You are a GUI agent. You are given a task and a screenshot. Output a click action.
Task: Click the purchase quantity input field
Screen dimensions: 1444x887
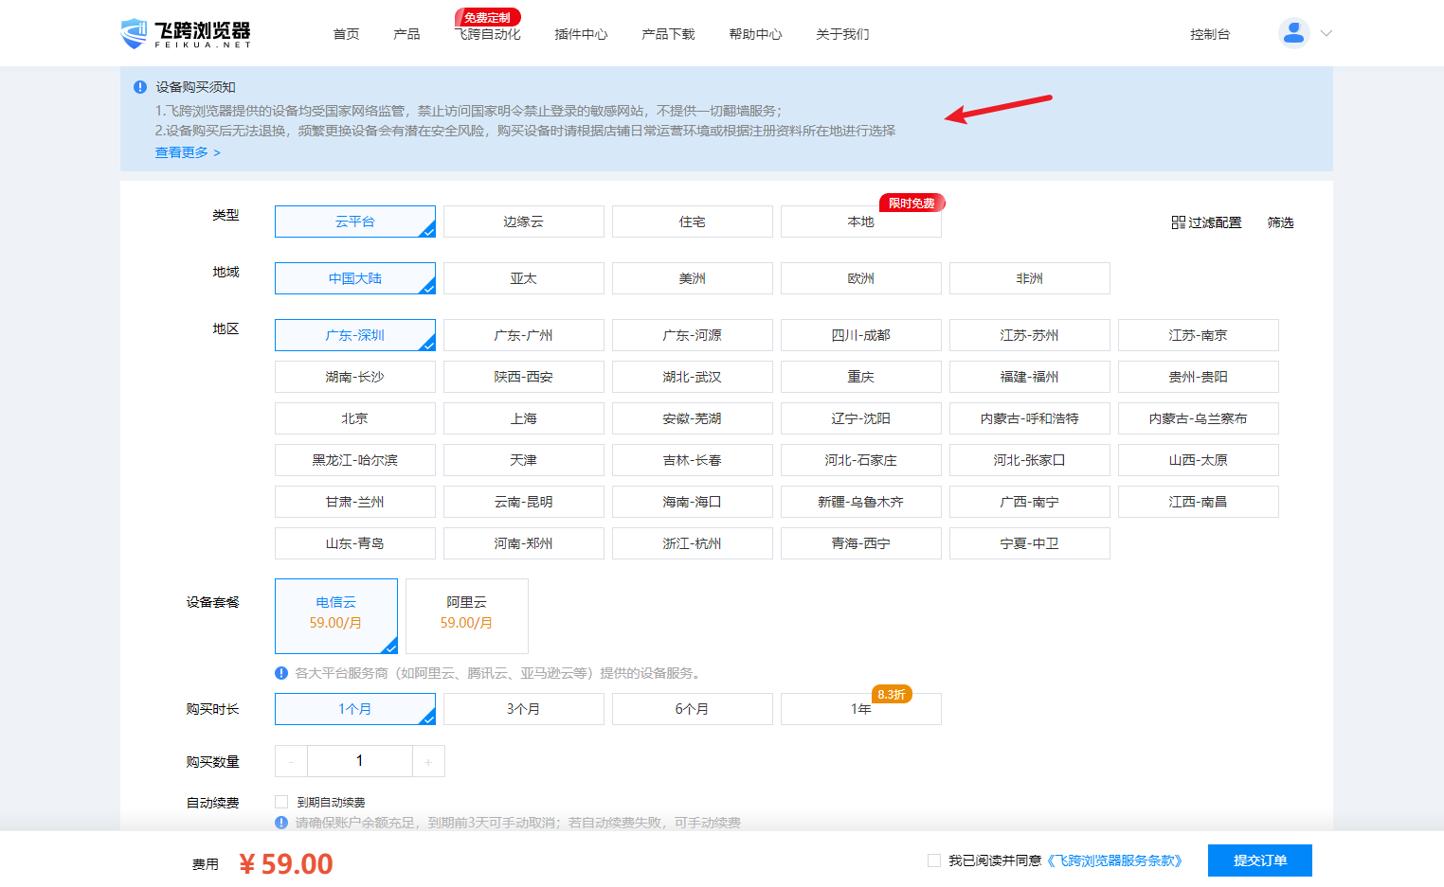click(359, 761)
